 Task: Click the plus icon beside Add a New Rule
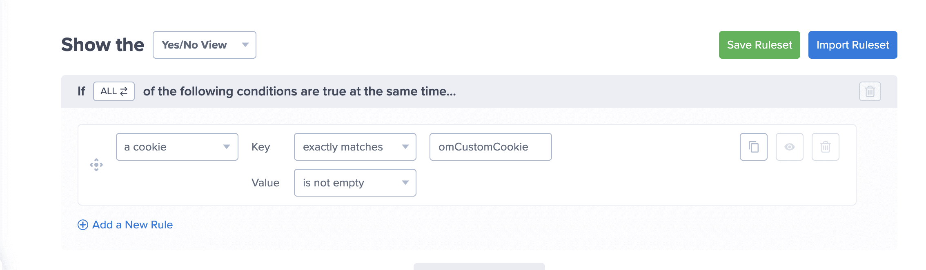tap(83, 224)
